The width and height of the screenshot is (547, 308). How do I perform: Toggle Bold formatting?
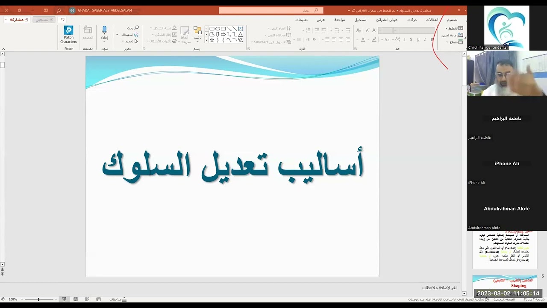tap(432, 39)
